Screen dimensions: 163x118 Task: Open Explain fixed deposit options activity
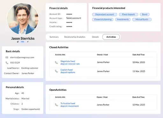pyautogui.click(x=68, y=71)
